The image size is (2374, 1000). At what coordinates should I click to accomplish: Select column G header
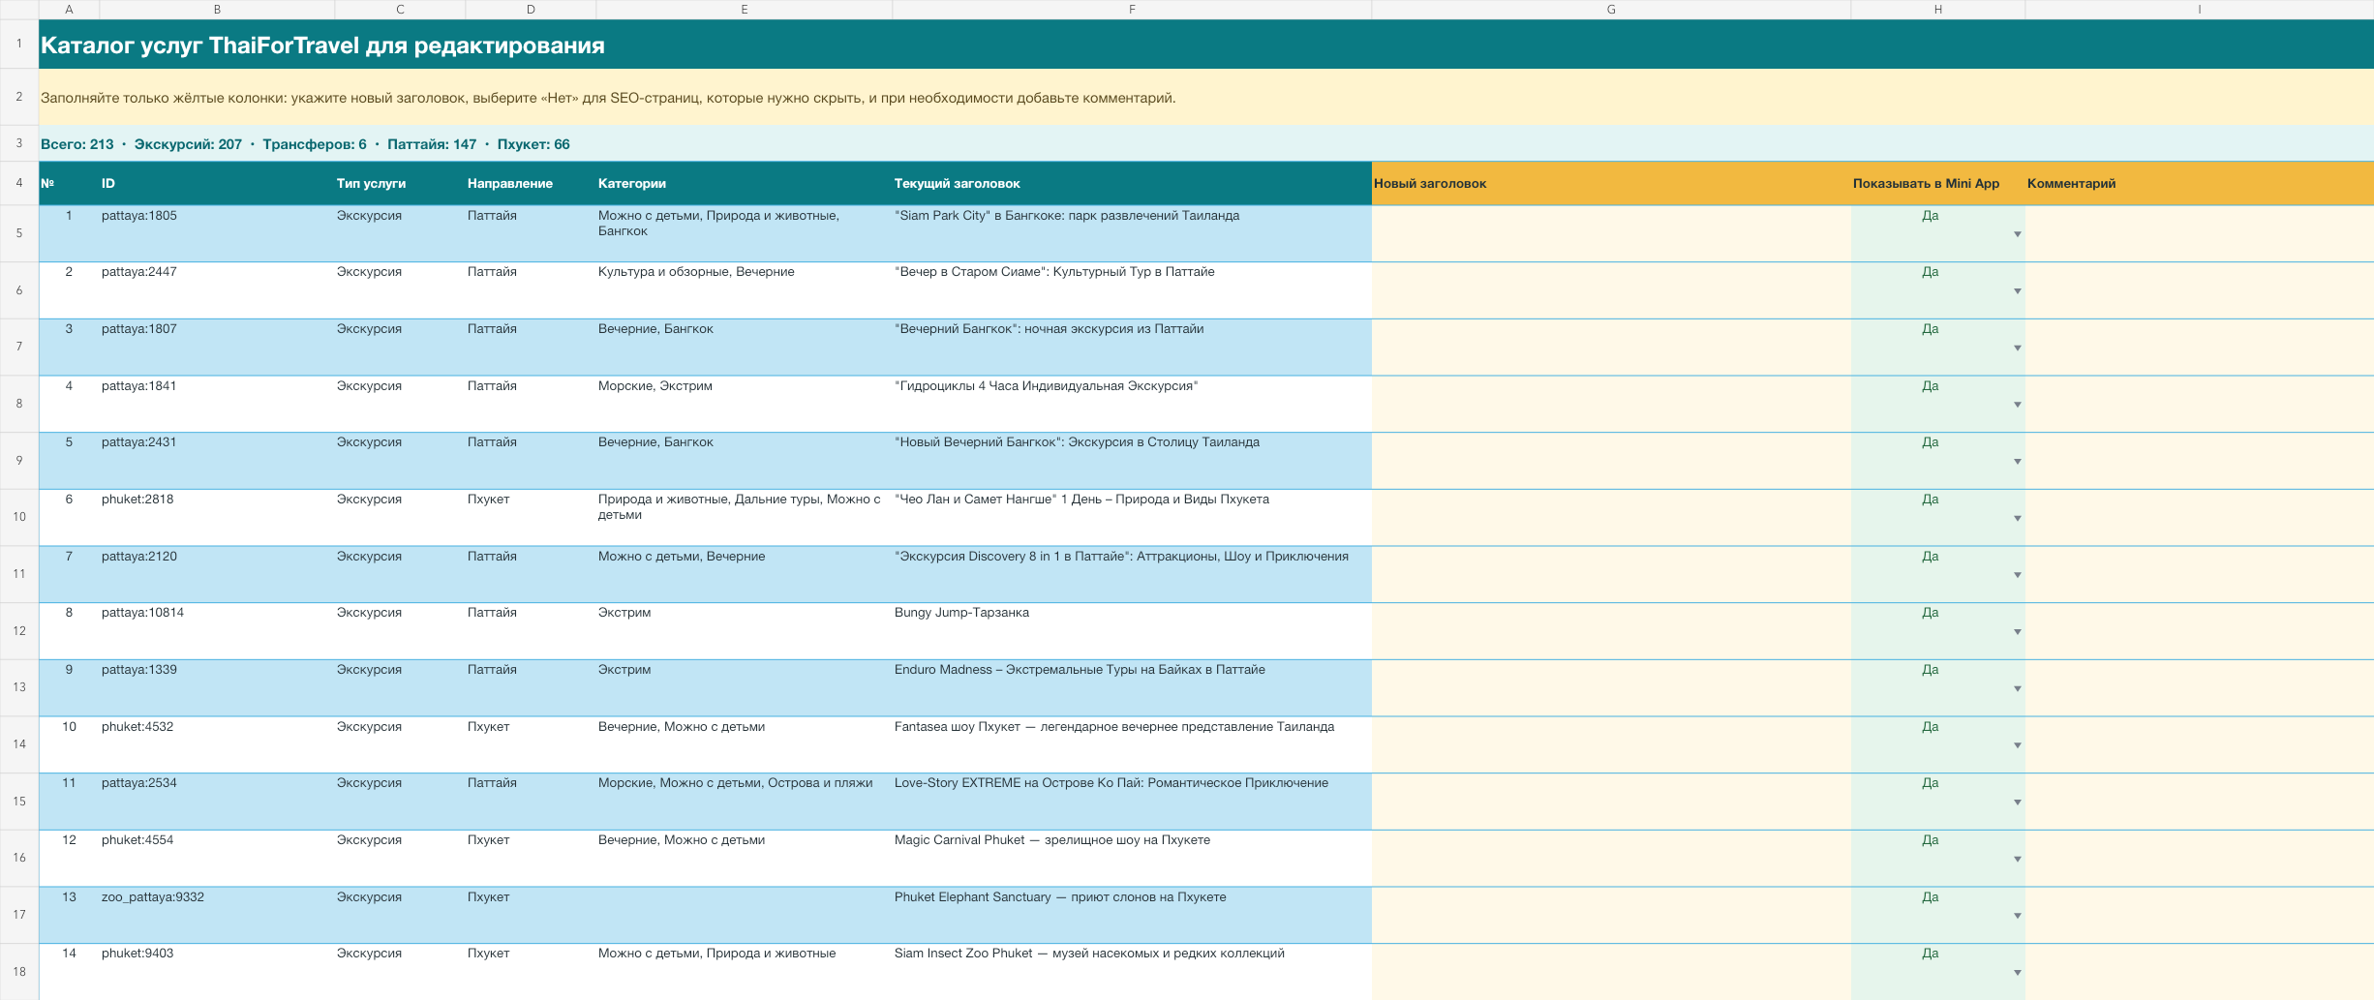1611,10
